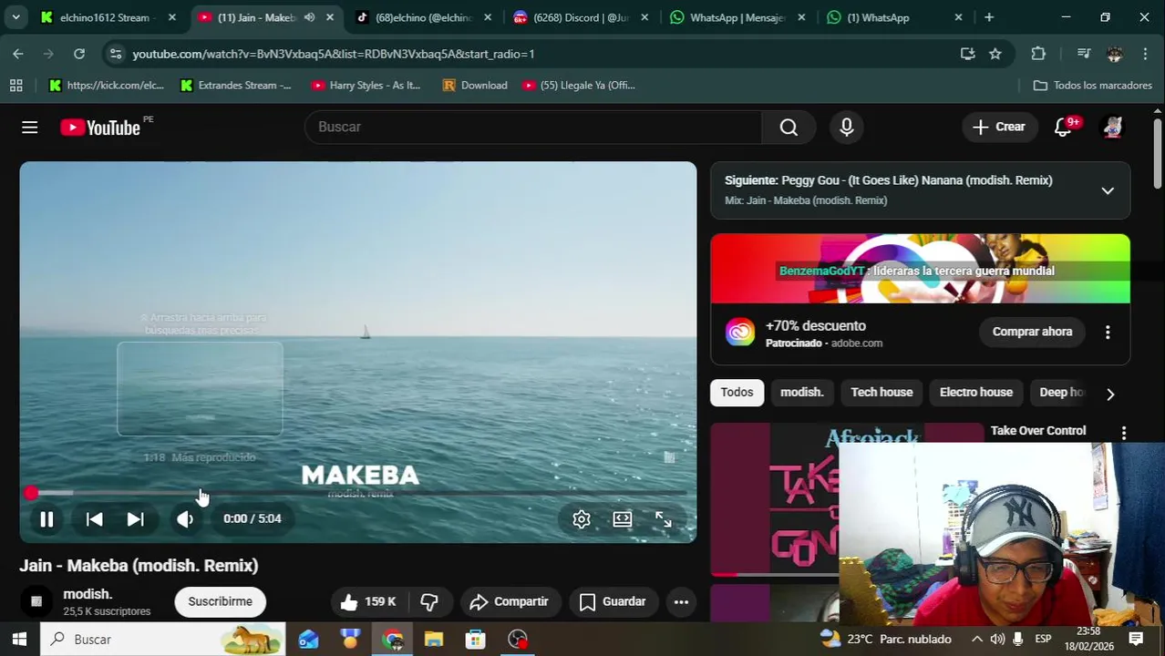The image size is (1165, 656).
Task: Open Windows notification center
Action: pos(1136,640)
